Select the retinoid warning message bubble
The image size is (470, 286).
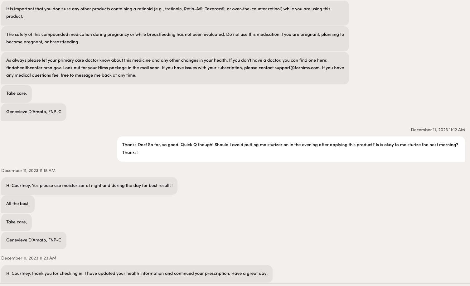[x=175, y=13]
